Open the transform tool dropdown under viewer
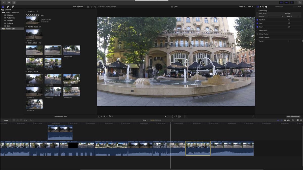Image resolution: width=303 pixels, height=170 pixels. [x=100, y=116]
